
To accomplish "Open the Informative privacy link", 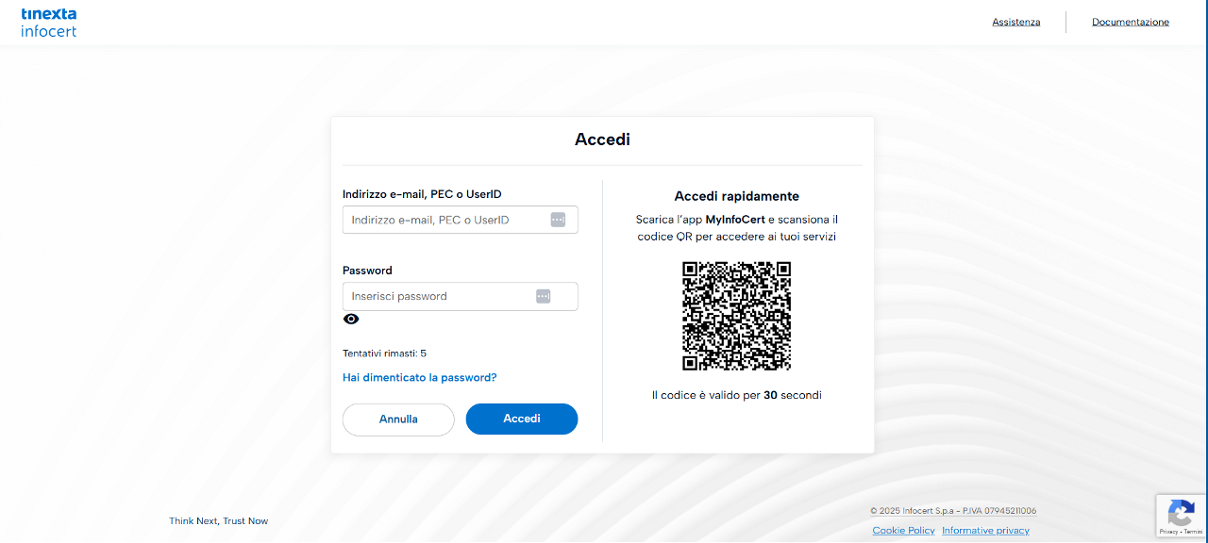I will click(985, 530).
